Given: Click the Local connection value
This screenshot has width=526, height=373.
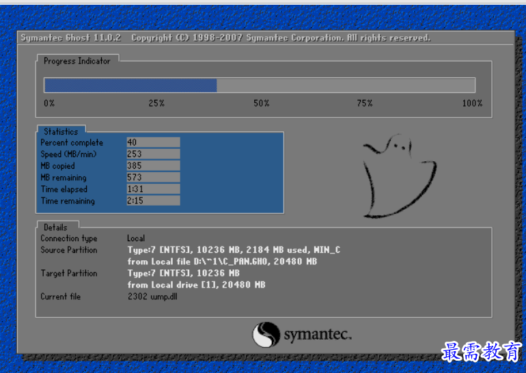Looking at the screenshot, I should tap(136, 238).
